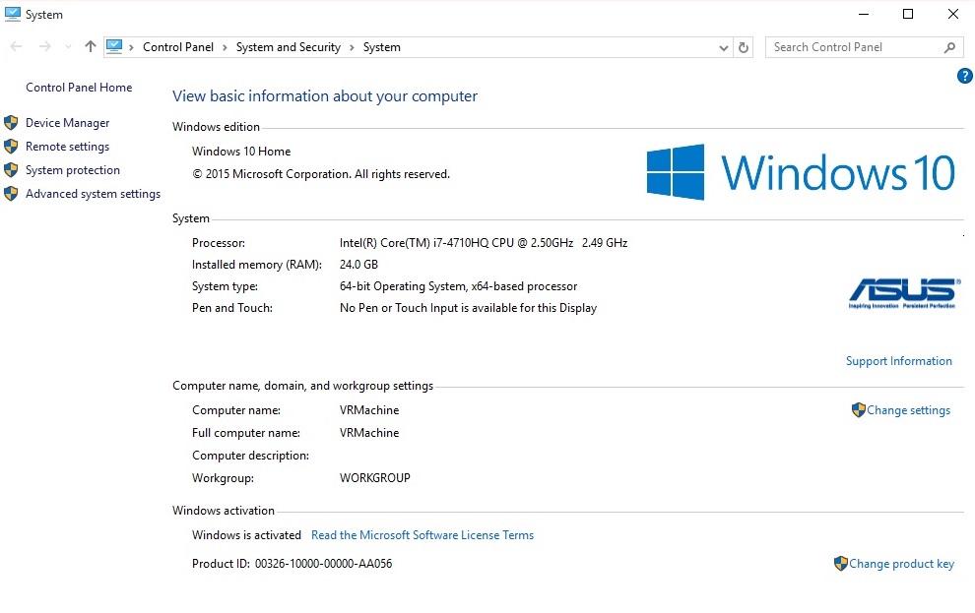The height and width of the screenshot is (613, 975).
Task: Refresh the System page
Action: [743, 47]
